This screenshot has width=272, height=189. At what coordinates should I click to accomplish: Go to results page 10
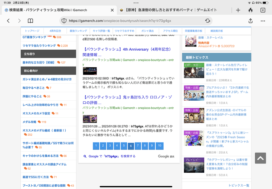tap(159, 146)
